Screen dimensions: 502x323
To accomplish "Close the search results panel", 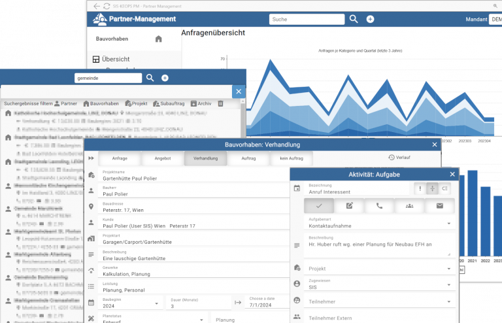I will (x=239, y=92).
